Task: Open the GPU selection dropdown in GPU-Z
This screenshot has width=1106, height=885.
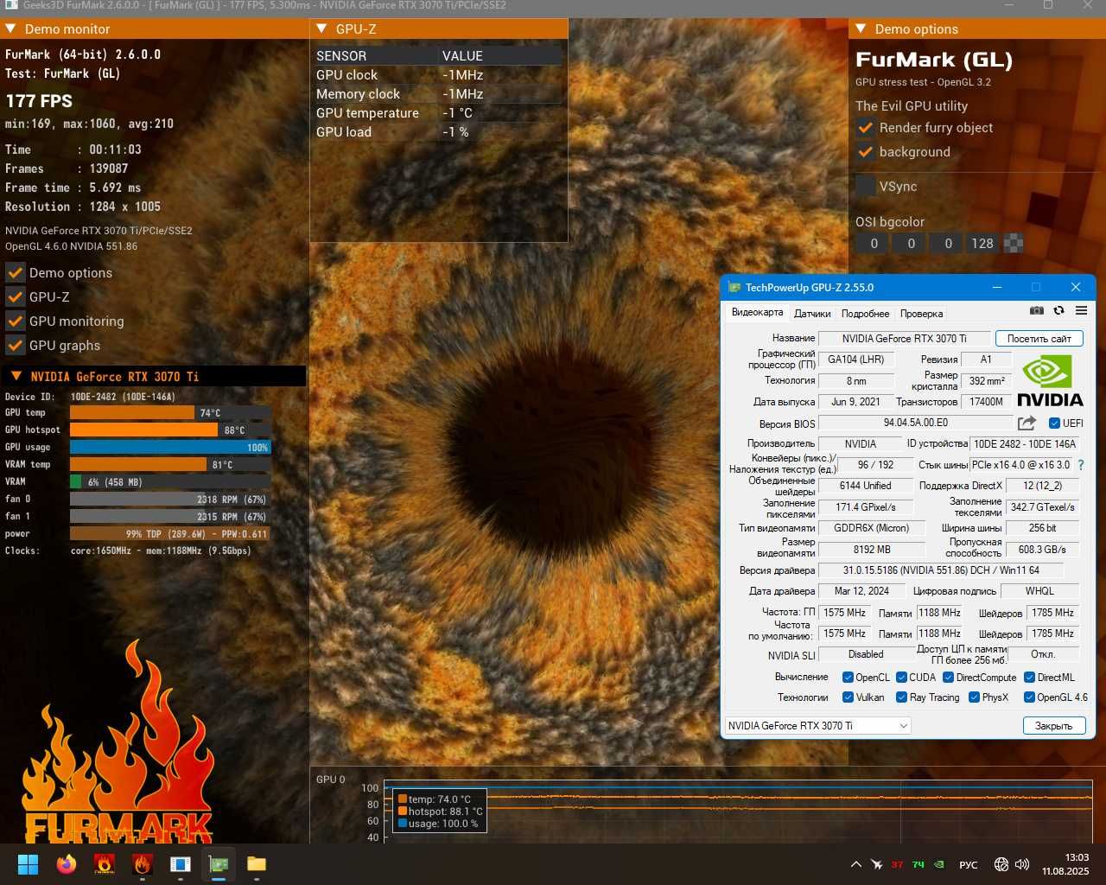Action: 817,726
